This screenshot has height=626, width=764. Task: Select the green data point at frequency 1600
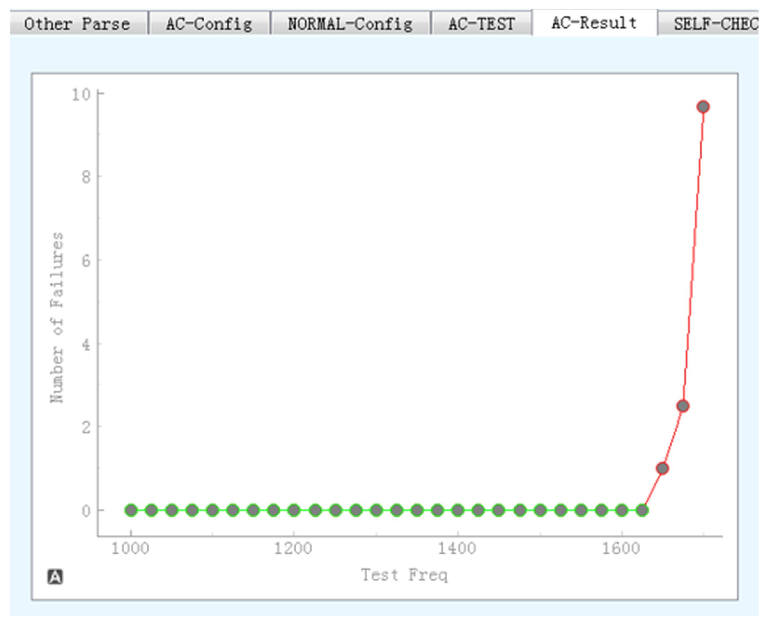click(x=621, y=510)
